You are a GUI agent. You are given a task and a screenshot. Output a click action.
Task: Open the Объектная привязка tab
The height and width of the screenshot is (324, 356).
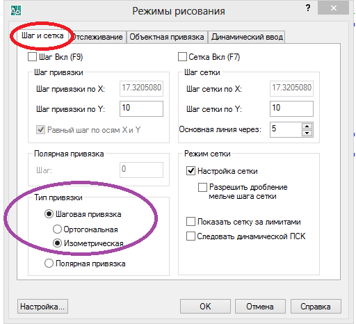click(167, 37)
